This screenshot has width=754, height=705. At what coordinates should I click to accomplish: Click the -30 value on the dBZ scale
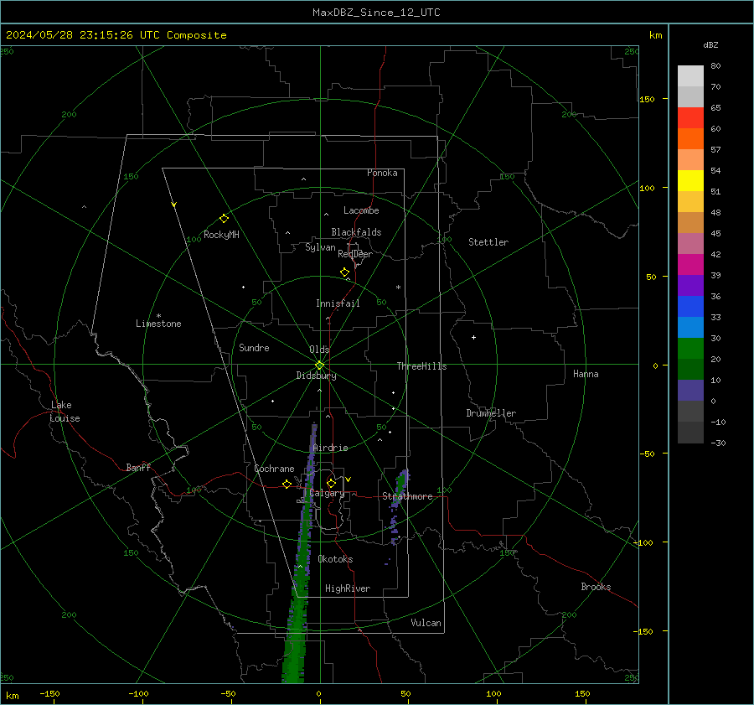click(x=718, y=443)
